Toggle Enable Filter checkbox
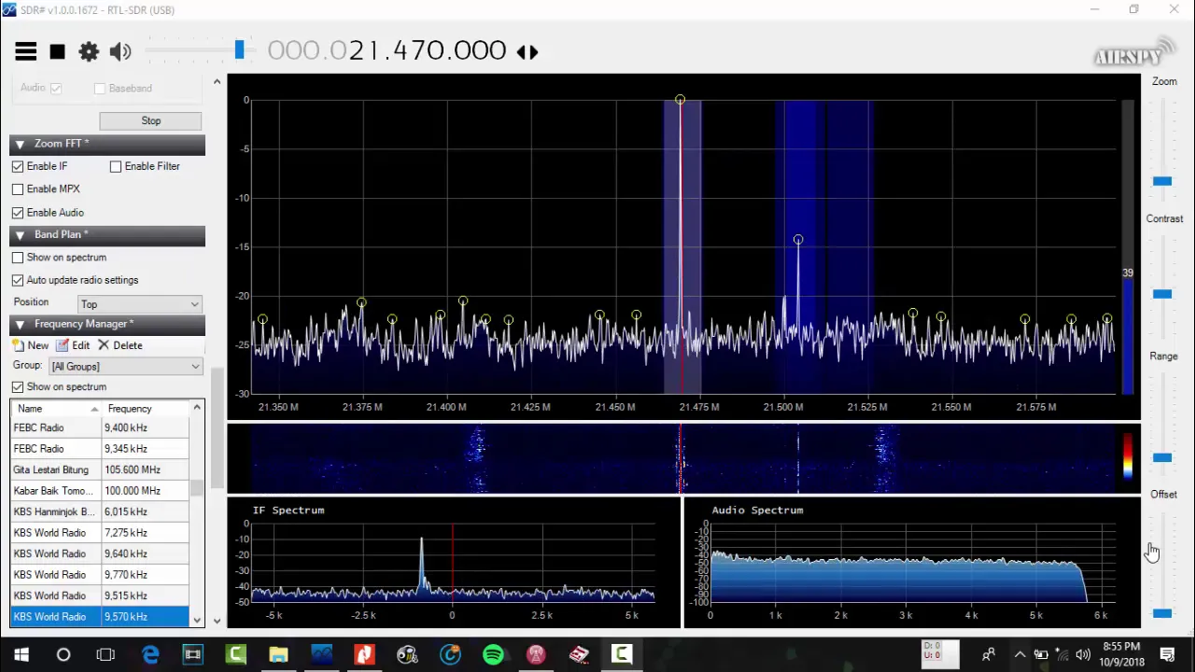The height and width of the screenshot is (672, 1195). pos(116,166)
